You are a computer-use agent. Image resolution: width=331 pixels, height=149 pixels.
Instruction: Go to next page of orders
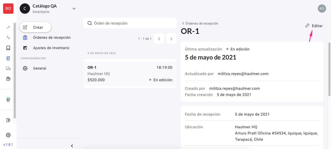[171, 39]
